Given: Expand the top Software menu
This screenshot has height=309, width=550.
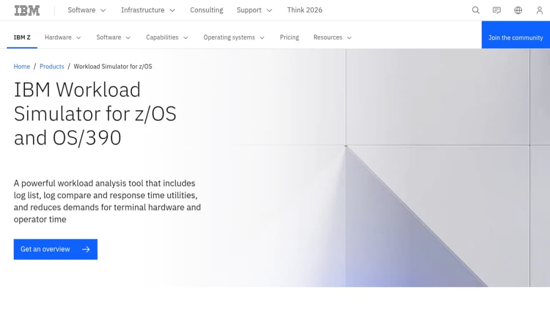Looking at the screenshot, I should click(x=87, y=10).
